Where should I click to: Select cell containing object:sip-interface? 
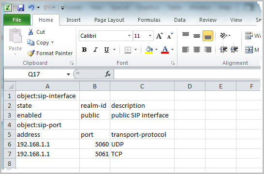click(48, 96)
